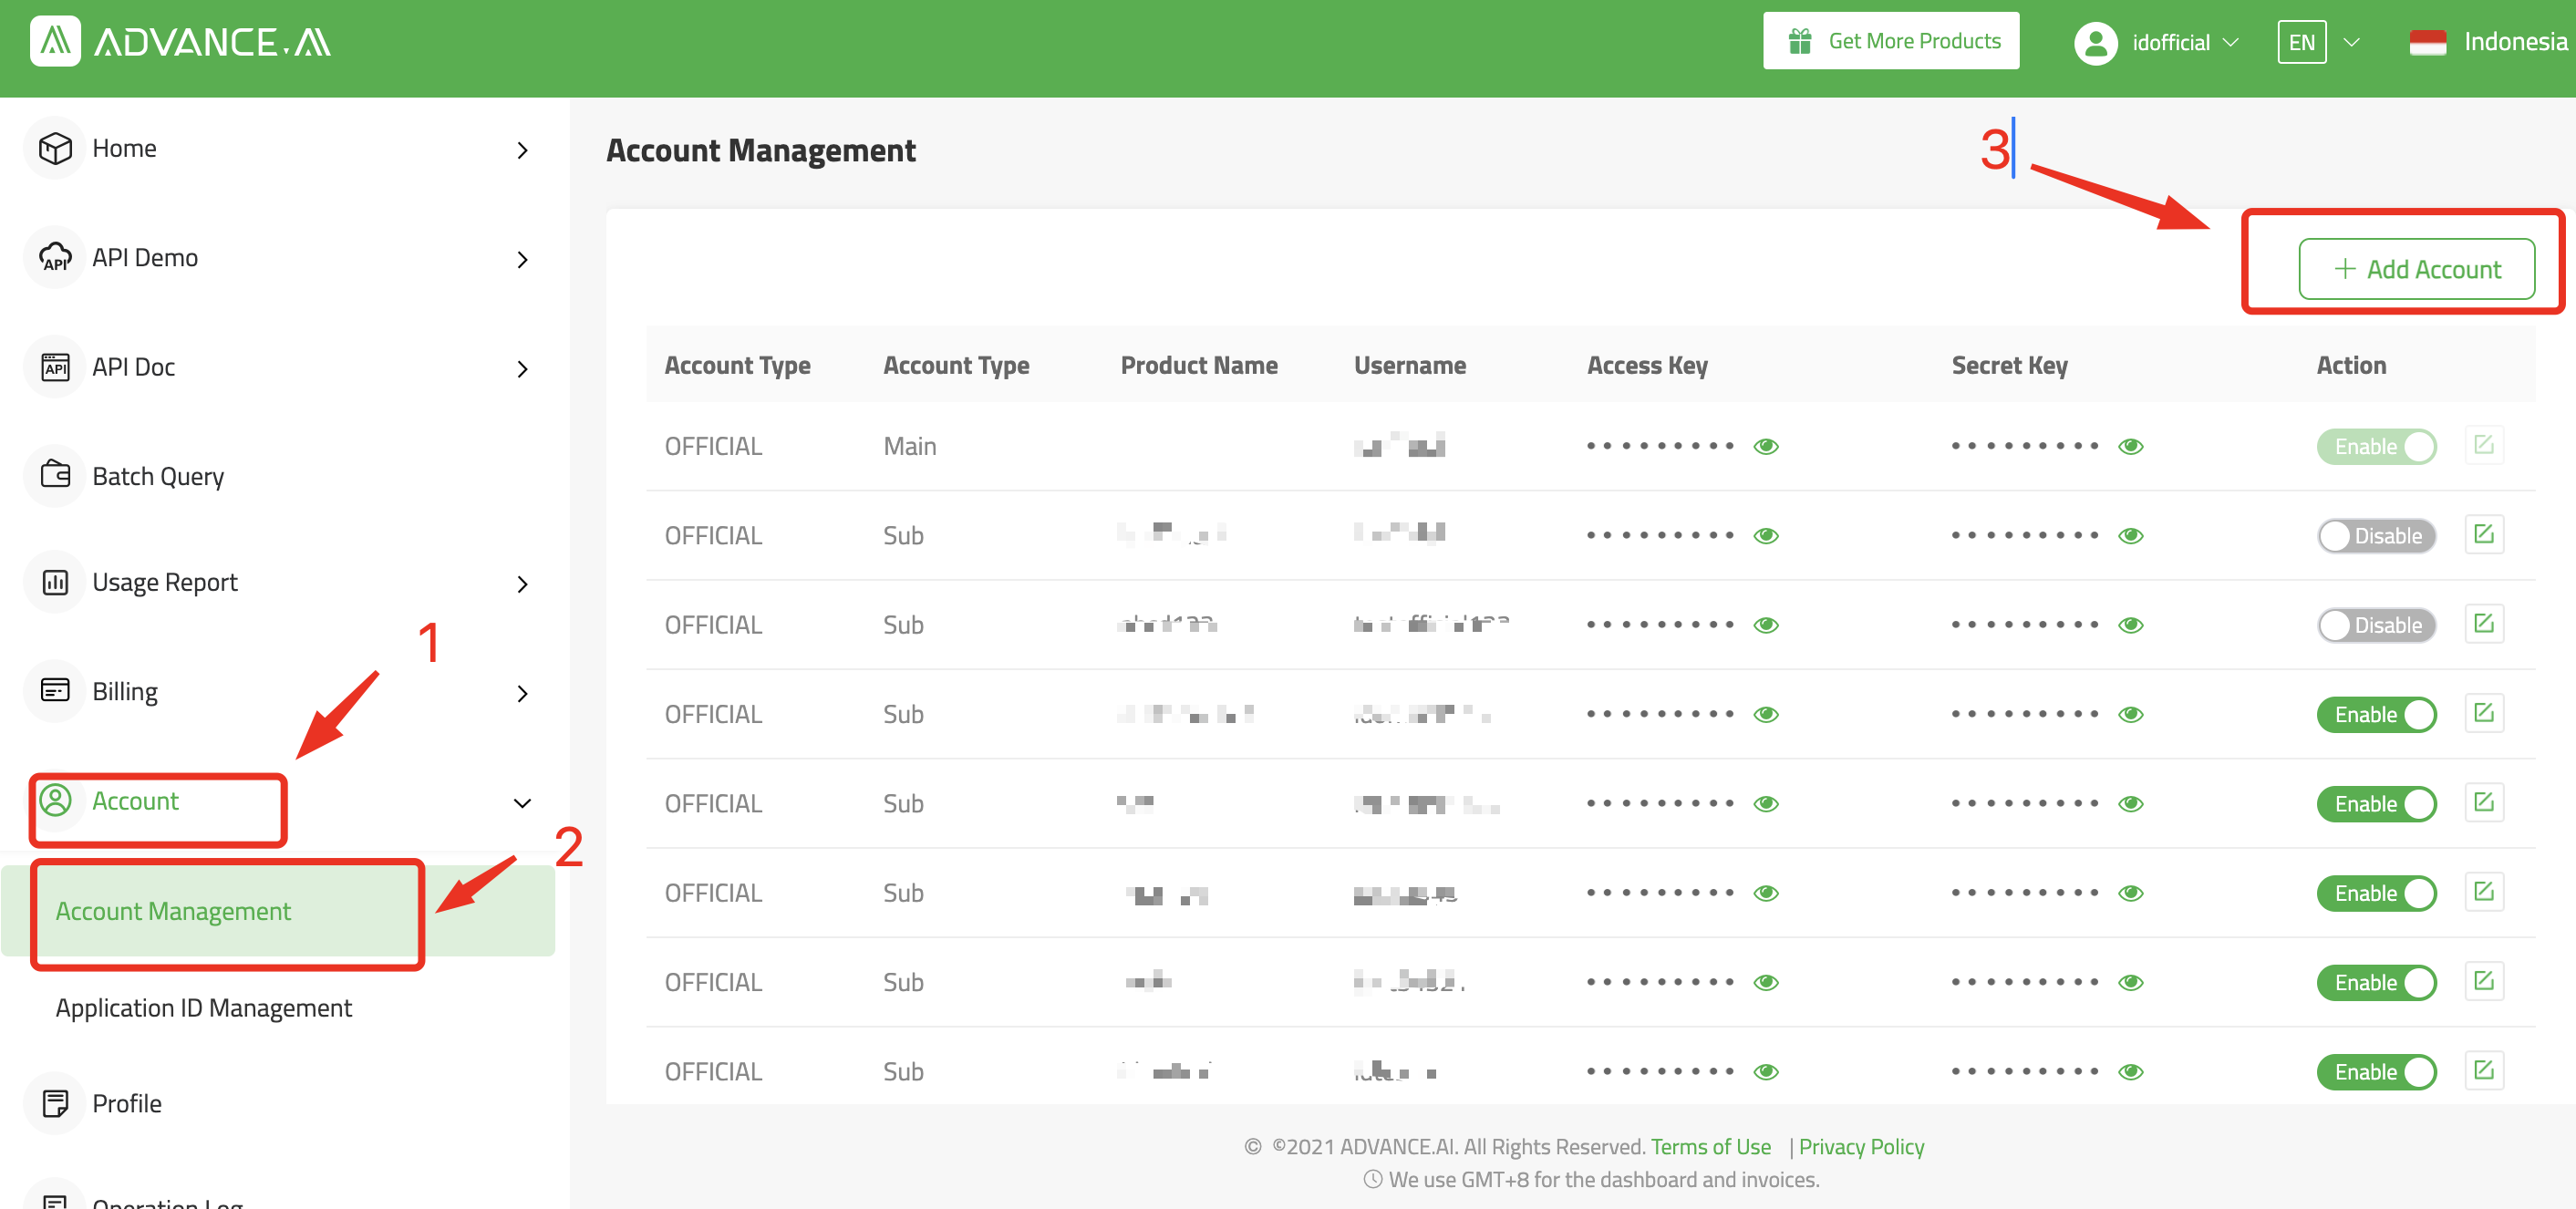Screen dimensions: 2576x1209
Task: Open Application ID Management
Action: (204, 1008)
